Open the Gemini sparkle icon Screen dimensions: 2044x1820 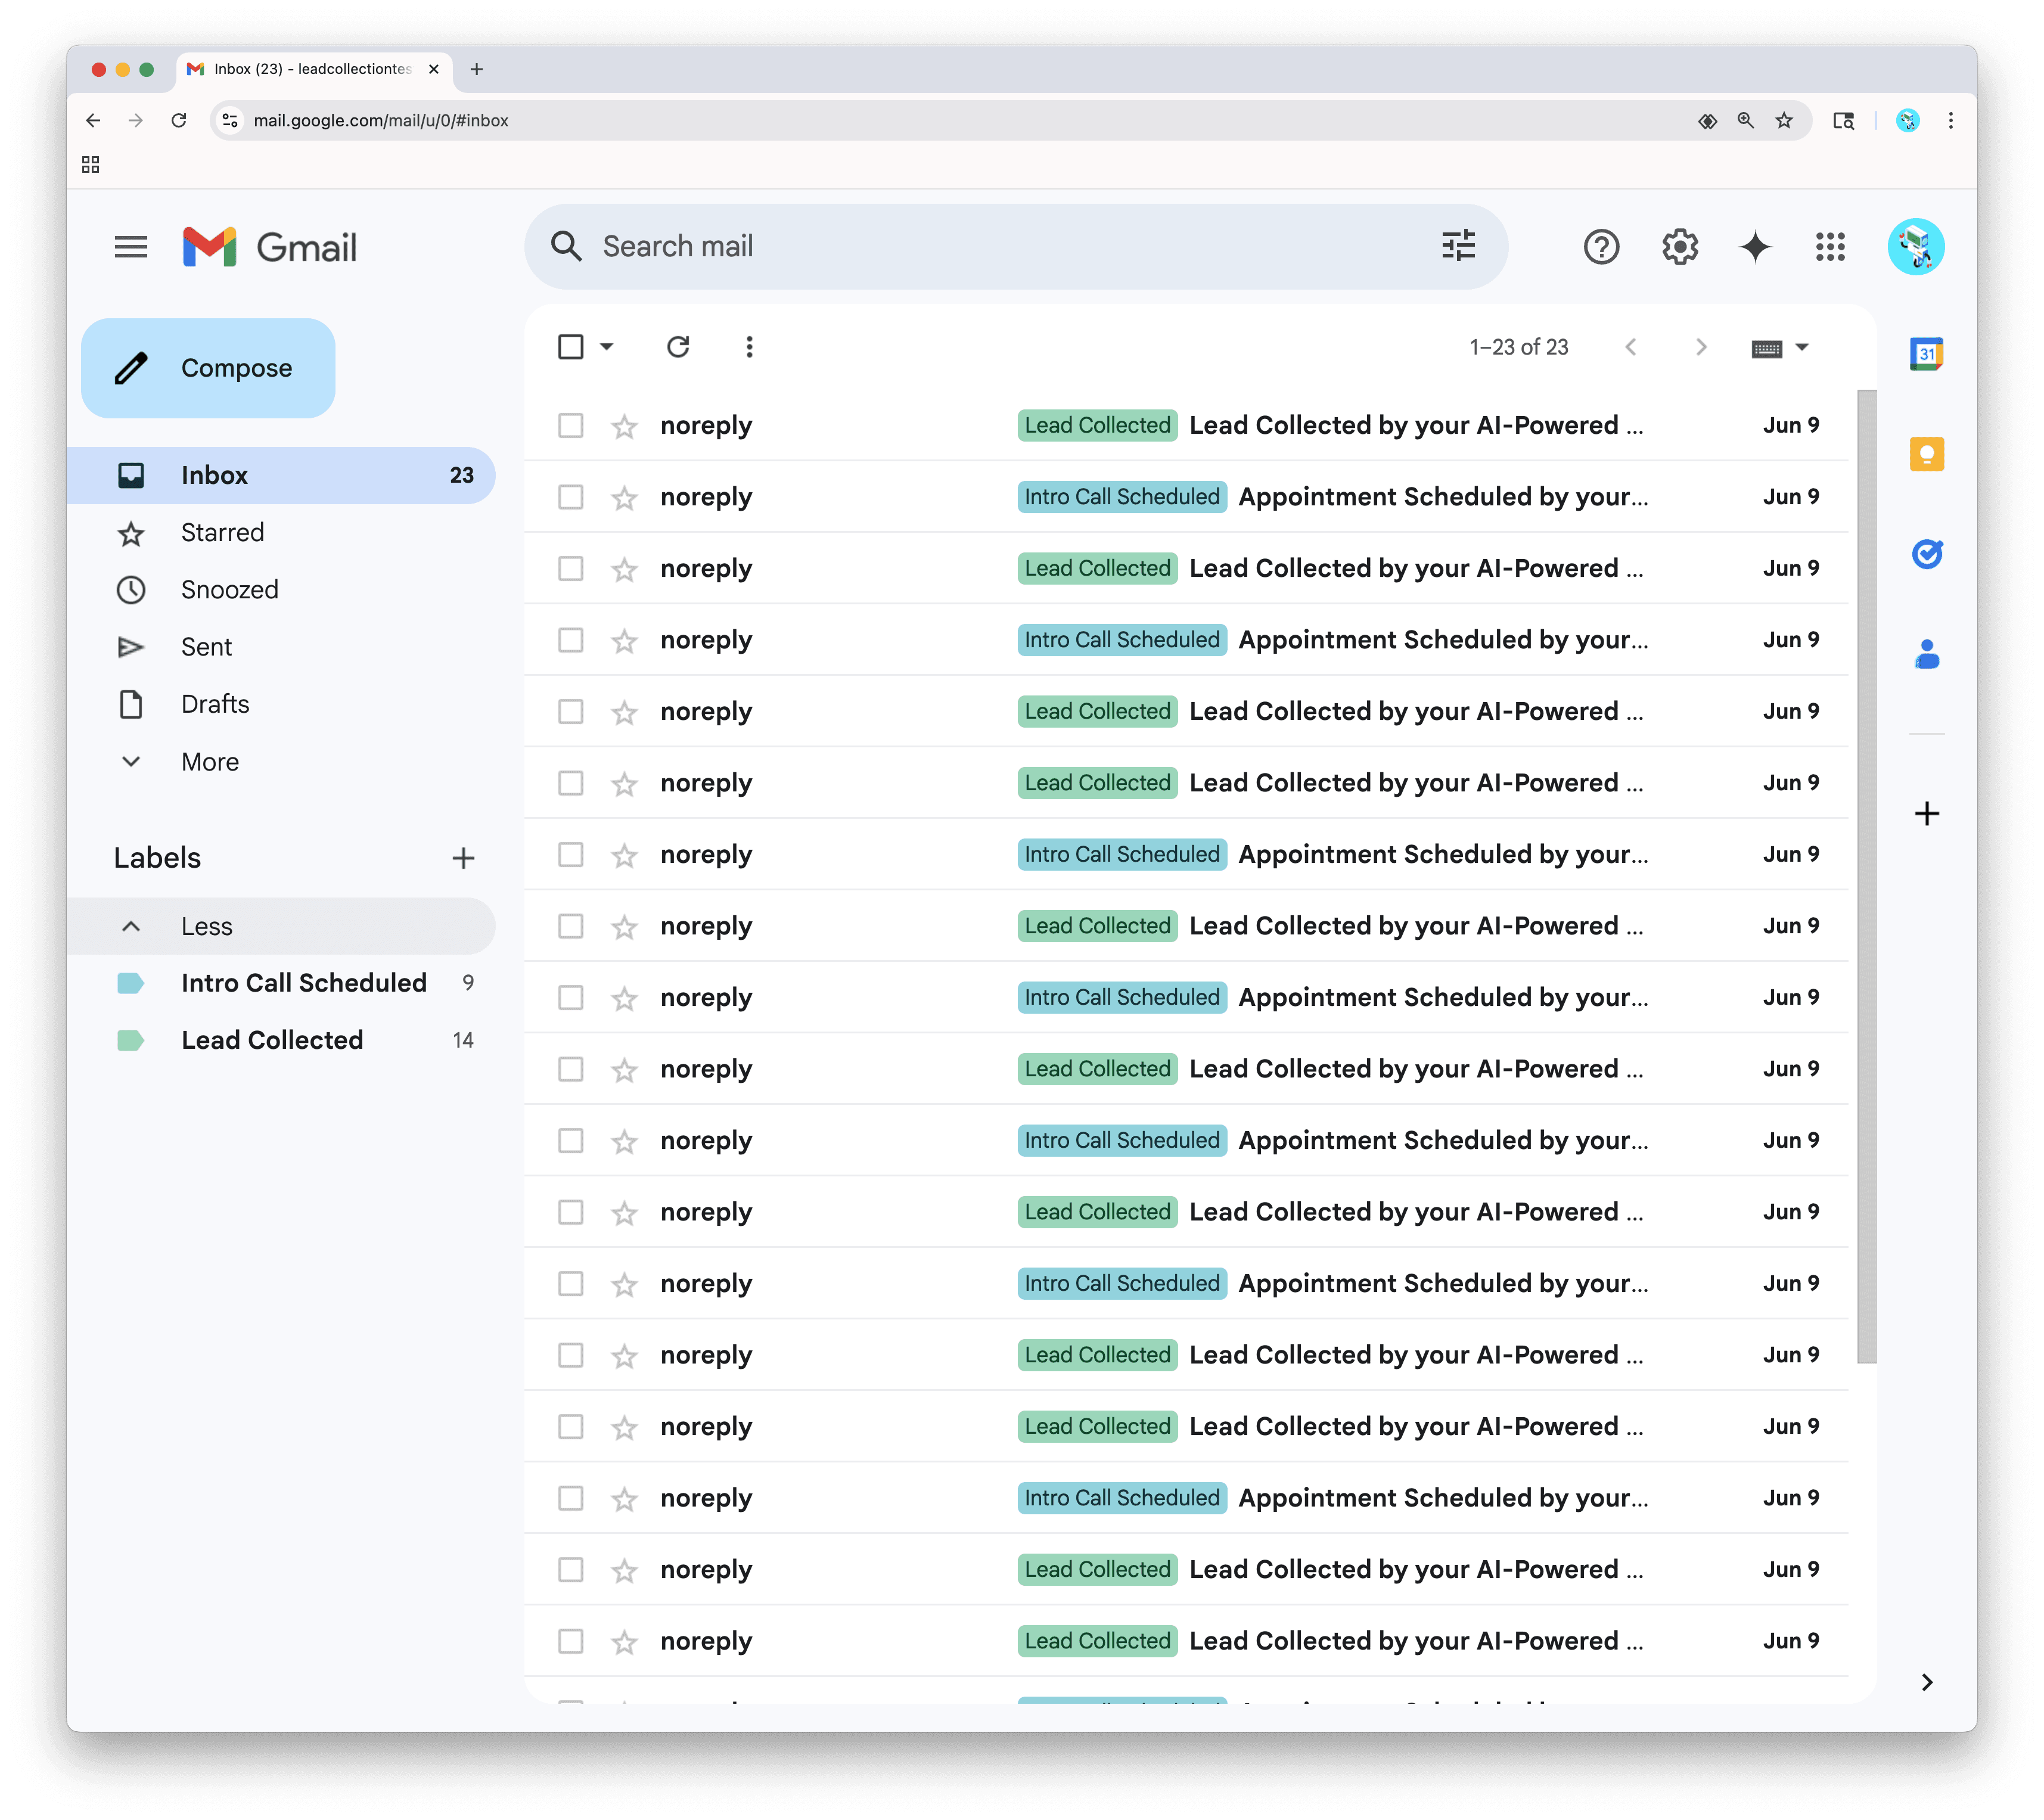click(1755, 247)
